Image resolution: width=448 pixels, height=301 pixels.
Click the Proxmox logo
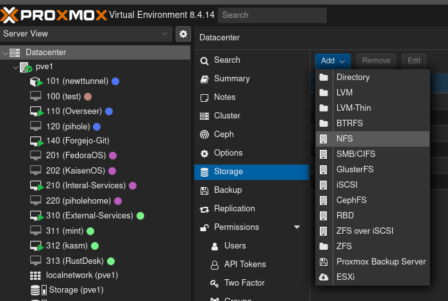pos(54,15)
